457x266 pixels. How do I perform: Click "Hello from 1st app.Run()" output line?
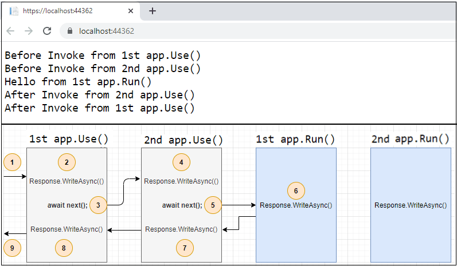pos(78,82)
